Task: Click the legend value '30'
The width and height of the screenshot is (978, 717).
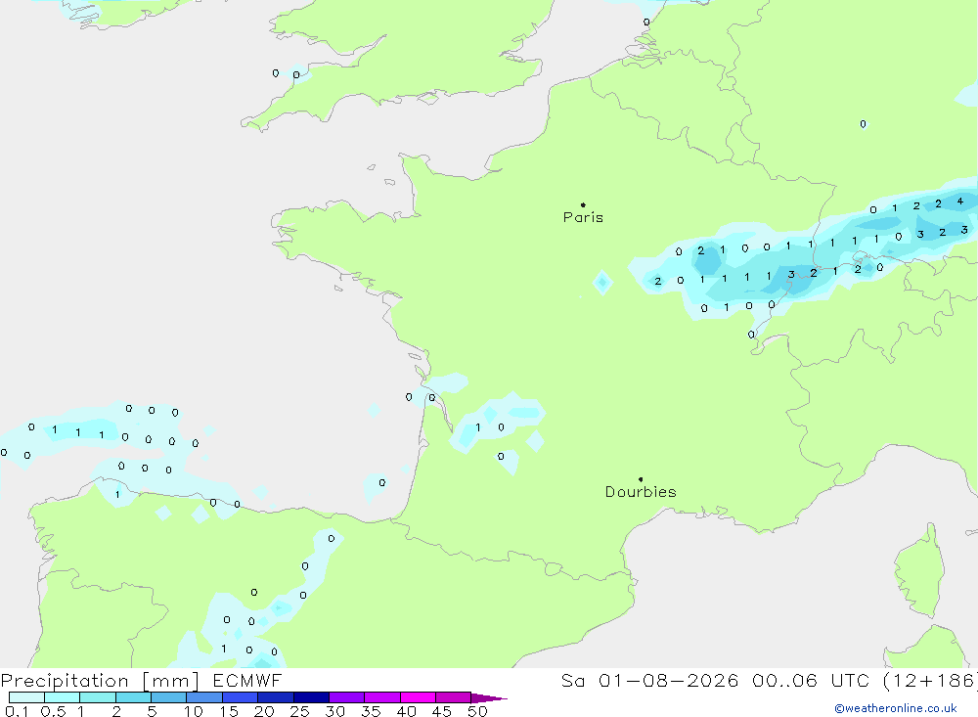Action: 335,711
